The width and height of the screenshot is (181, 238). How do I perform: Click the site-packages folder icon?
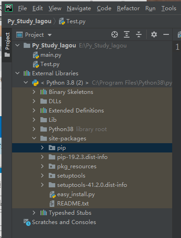pyautogui.click(x=44, y=139)
